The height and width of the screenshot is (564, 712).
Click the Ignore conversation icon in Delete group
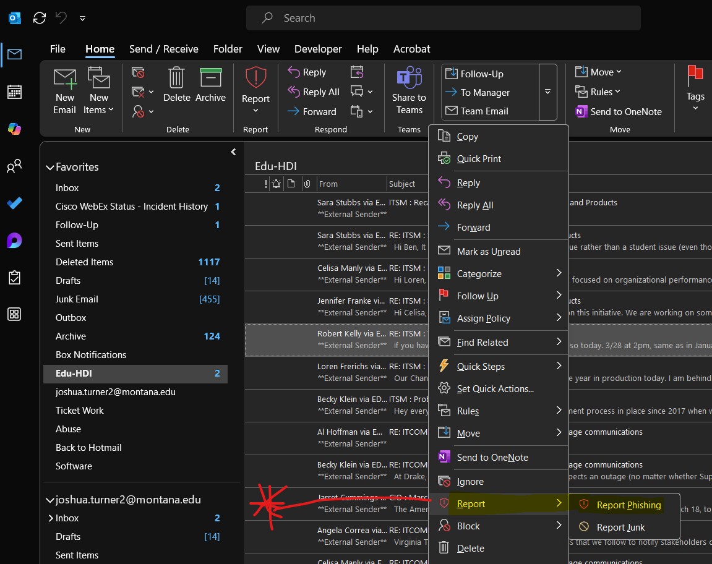(x=138, y=72)
